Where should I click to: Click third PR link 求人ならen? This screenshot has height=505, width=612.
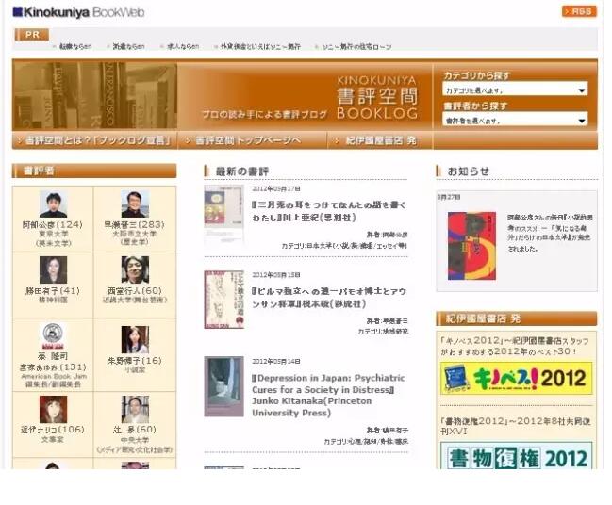(x=183, y=46)
